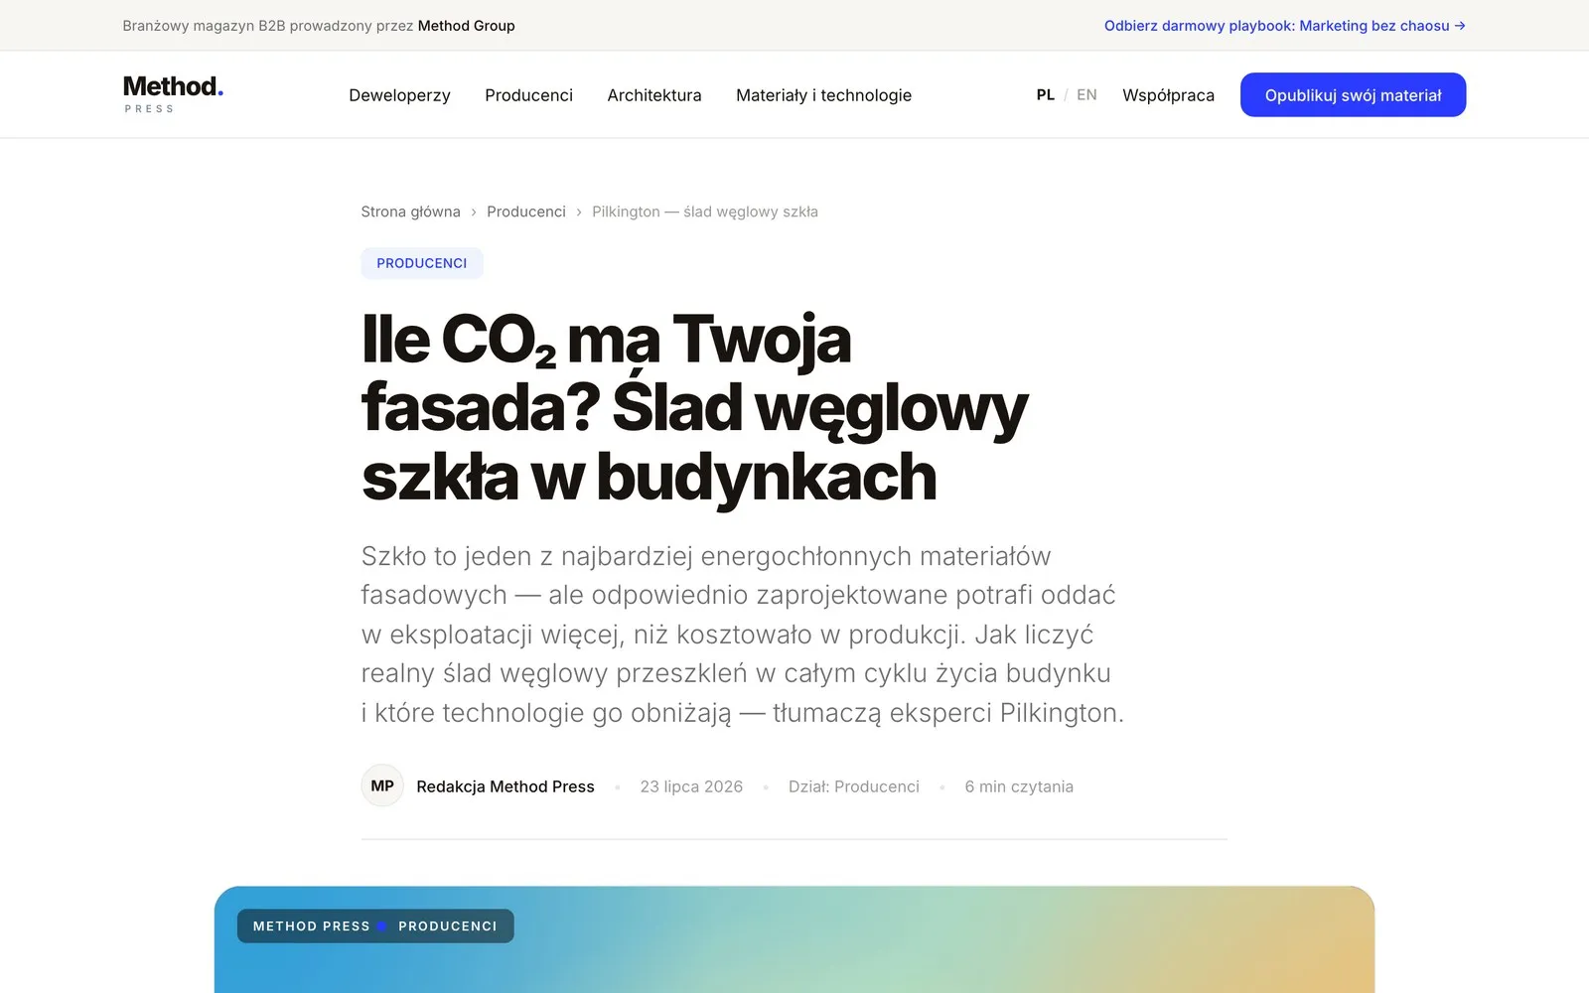The height and width of the screenshot is (993, 1589).
Task: Click the lead paragraph starting Szkło to jeden
Action: coord(743,634)
